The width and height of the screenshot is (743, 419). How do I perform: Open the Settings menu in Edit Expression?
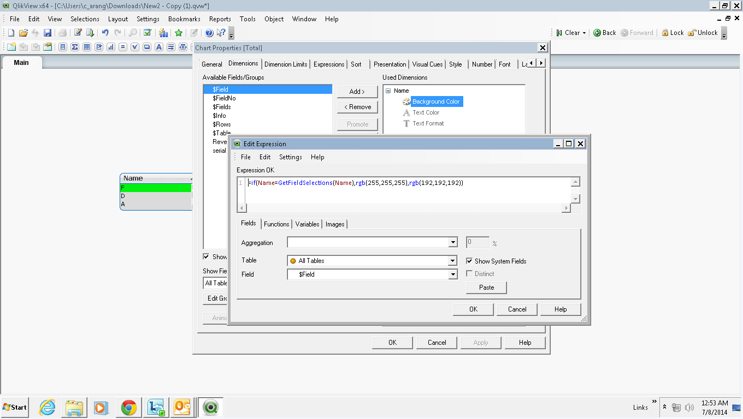pyautogui.click(x=290, y=157)
